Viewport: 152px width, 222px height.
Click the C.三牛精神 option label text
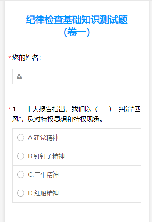pos(43,175)
